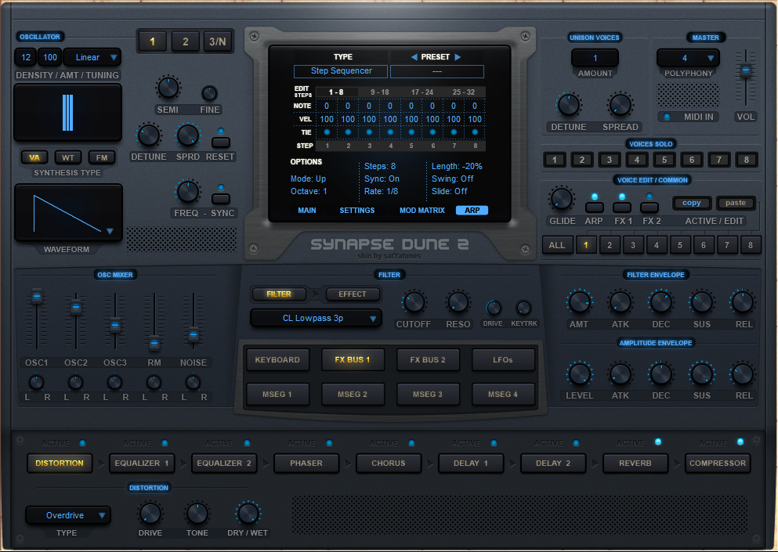The image size is (778, 552).
Task: Toggle the MIDI IN indicator
Action: pos(667,117)
